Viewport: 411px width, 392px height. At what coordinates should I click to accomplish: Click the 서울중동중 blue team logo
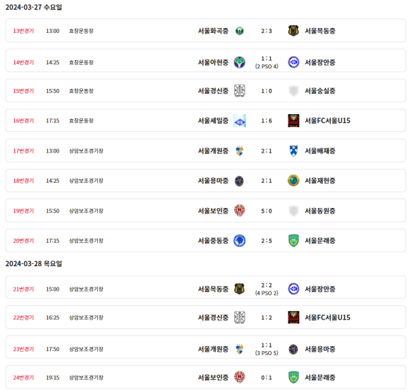coord(239,241)
